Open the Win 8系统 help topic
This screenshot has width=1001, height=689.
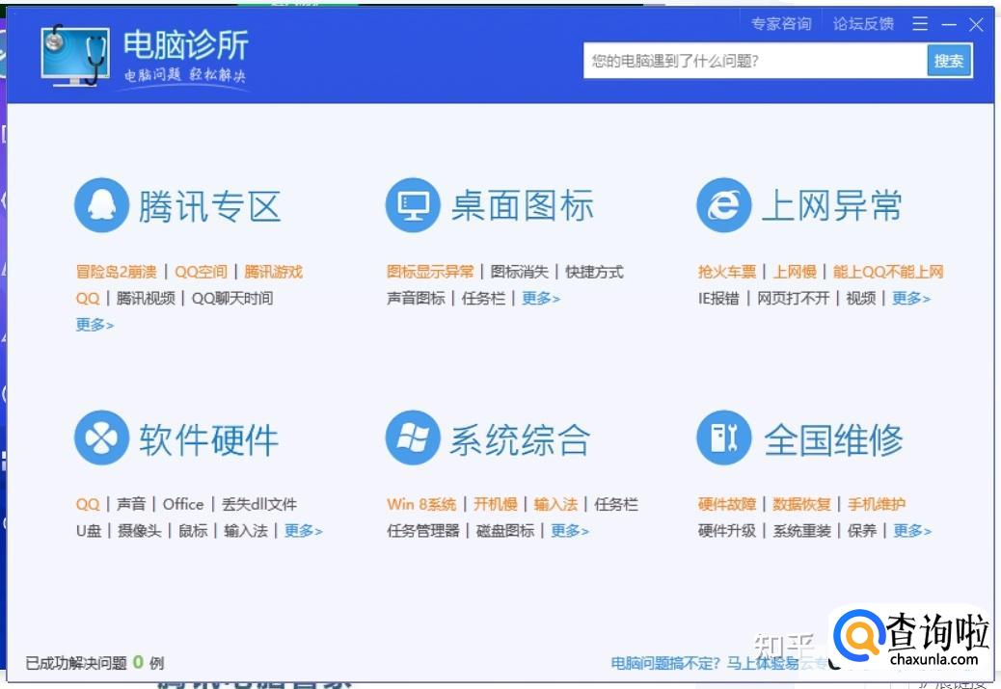[x=422, y=503]
